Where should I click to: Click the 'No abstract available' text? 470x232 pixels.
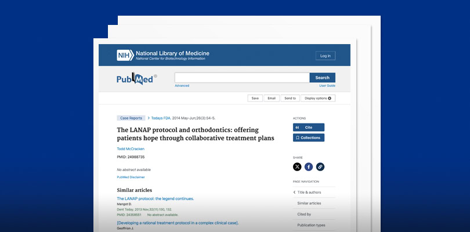(x=133, y=170)
